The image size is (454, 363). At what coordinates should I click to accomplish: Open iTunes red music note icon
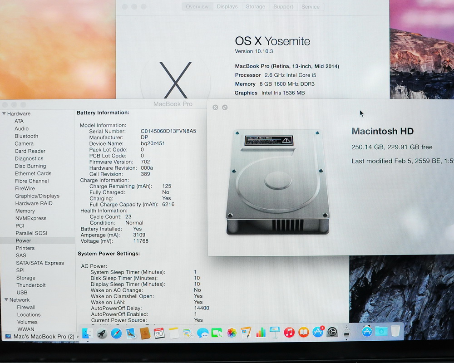pyautogui.click(x=289, y=332)
